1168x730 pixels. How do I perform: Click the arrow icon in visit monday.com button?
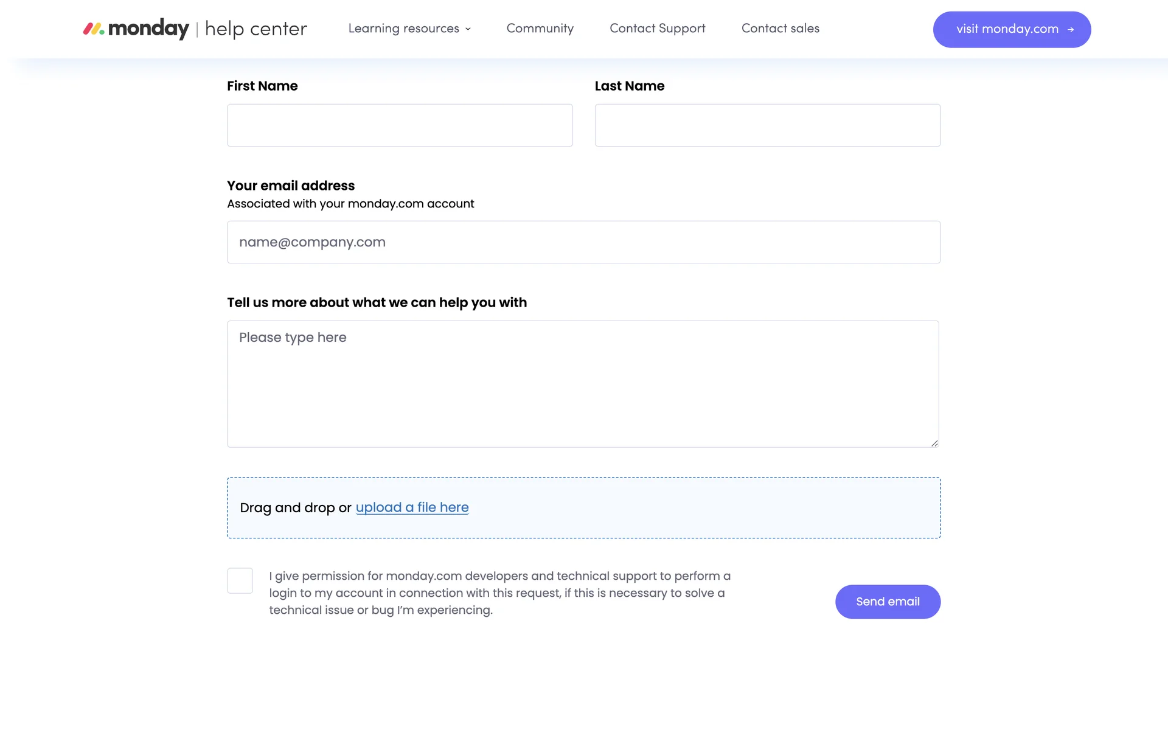click(x=1071, y=30)
